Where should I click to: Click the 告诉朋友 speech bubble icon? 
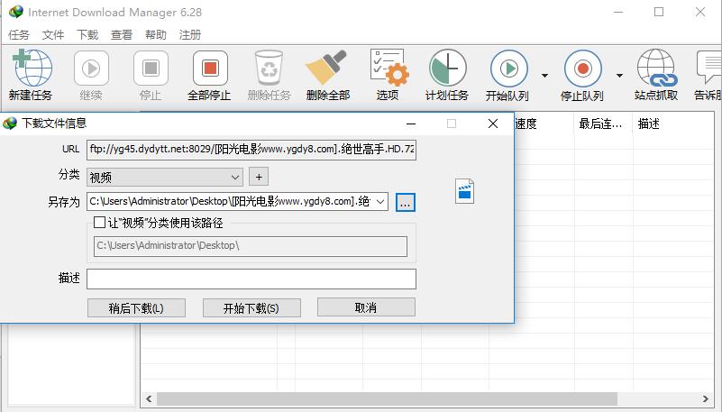click(x=709, y=68)
